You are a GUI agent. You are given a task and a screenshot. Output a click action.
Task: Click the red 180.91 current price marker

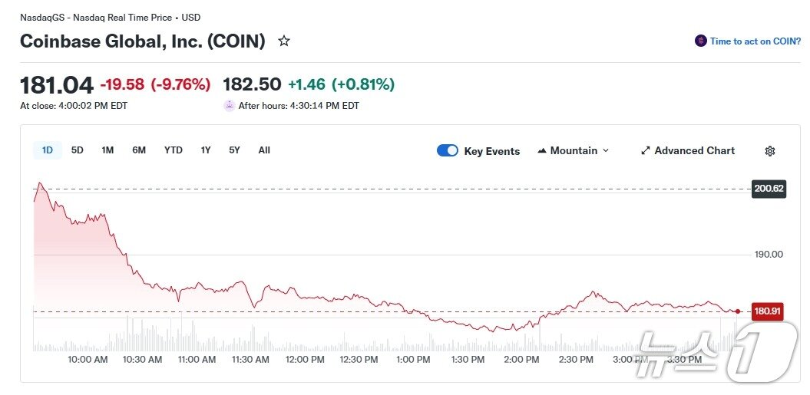tap(766, 311)
